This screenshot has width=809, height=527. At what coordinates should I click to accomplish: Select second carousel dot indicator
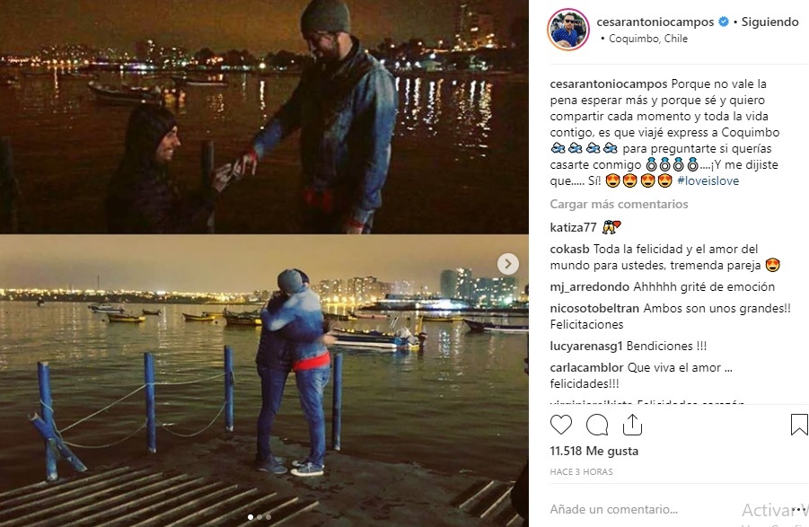point(259,517)
